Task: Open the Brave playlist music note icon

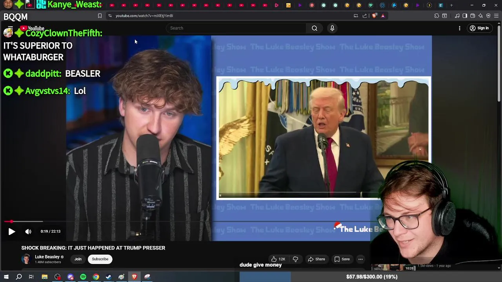Action: click(x=457, y=16)
